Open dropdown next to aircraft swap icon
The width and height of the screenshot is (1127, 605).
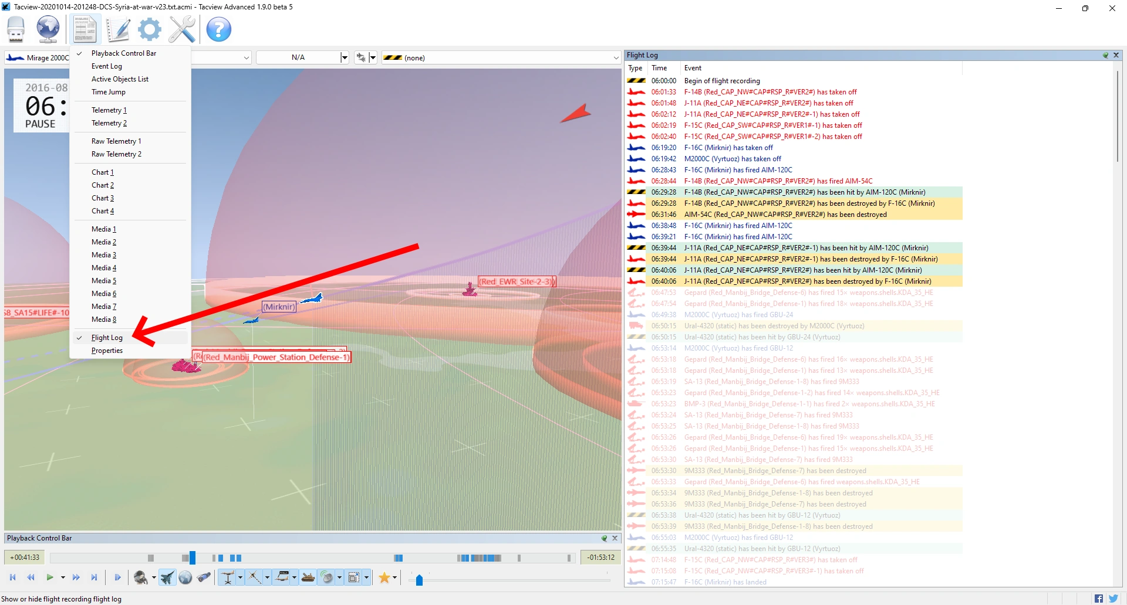pos(373,57)
